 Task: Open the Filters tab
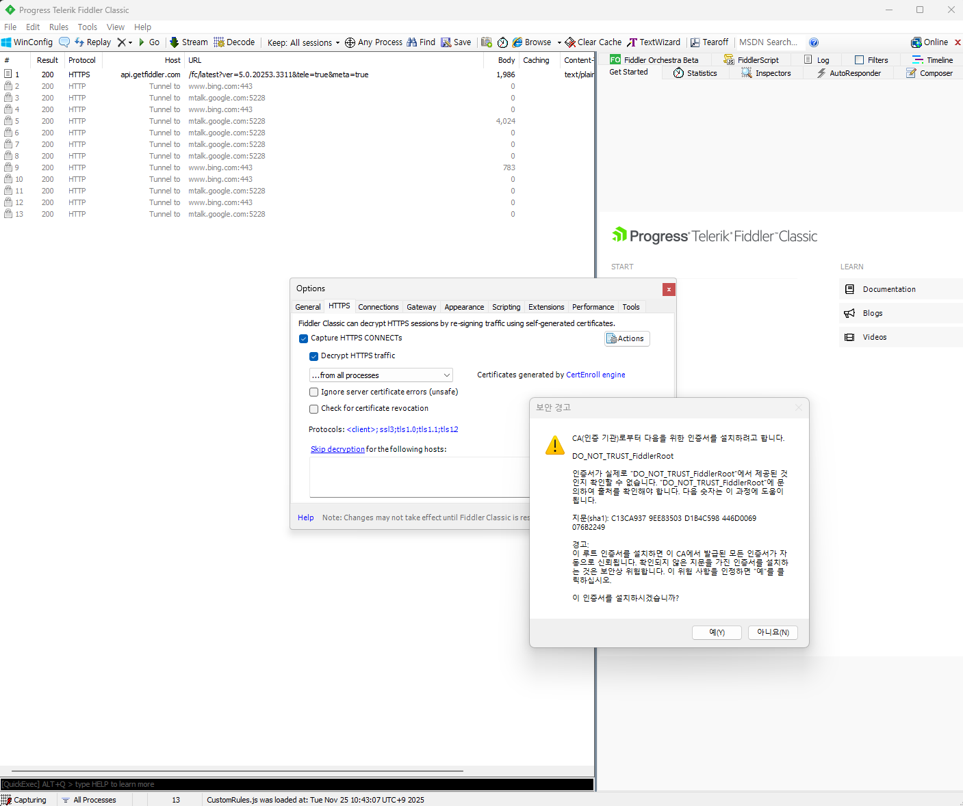(x=871, y=60)
